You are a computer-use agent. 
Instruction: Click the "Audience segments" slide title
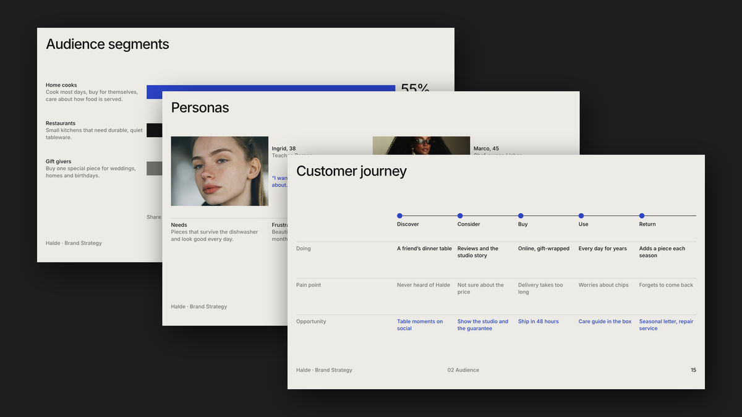108,44
